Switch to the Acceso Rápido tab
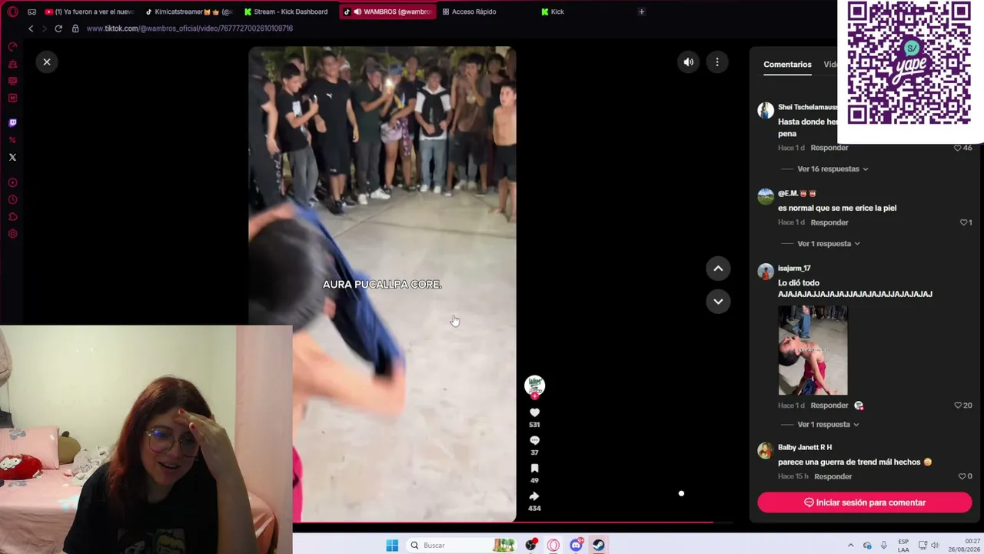This screenshot has width=984, height=554. click(473, 12)
